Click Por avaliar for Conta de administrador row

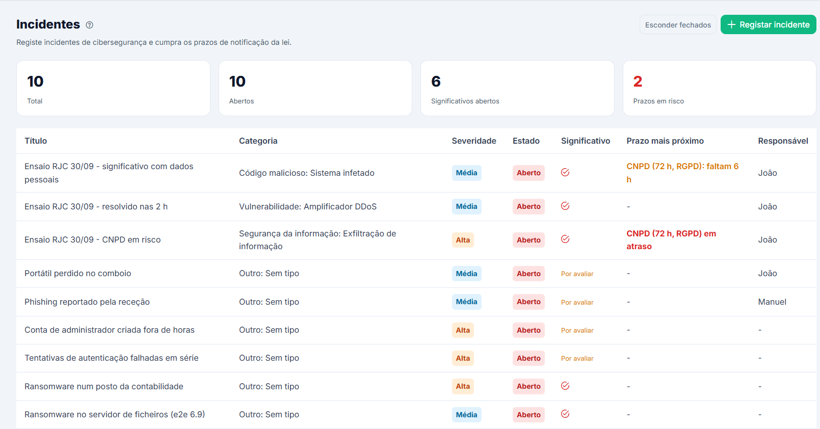pyautogui.click(x=577, y=330)
